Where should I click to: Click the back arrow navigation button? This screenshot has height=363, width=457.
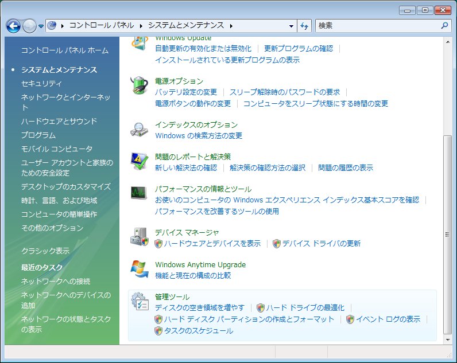point(13,26)
